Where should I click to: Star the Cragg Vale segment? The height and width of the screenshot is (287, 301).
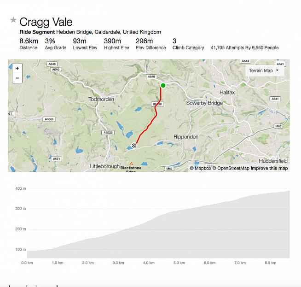[x=13, y=21]
